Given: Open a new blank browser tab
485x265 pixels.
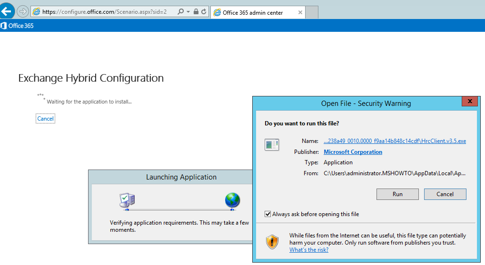Looking at the screenshot, I should pos(312,12).
